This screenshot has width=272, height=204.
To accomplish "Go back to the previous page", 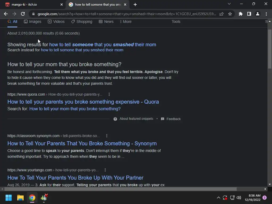I will pyautogui.click(x=6, y=14).
